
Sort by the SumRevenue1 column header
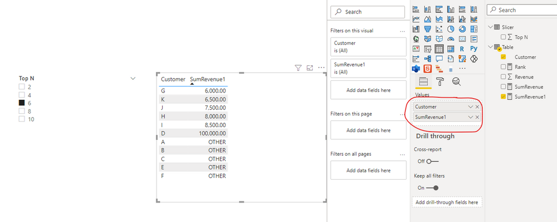207,79
